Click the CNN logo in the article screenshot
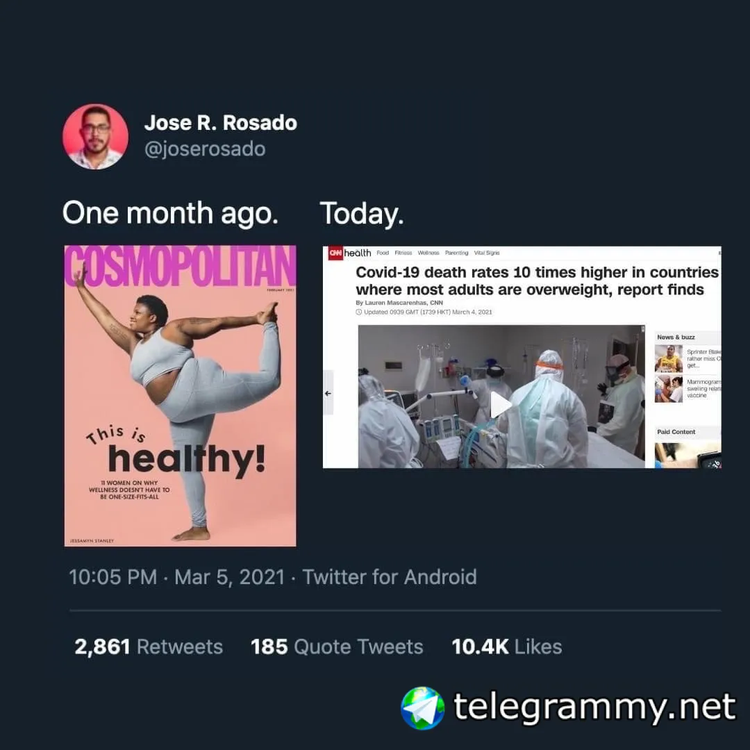The width and height of the screenshot is (750, 750). [x=336, y=253]
